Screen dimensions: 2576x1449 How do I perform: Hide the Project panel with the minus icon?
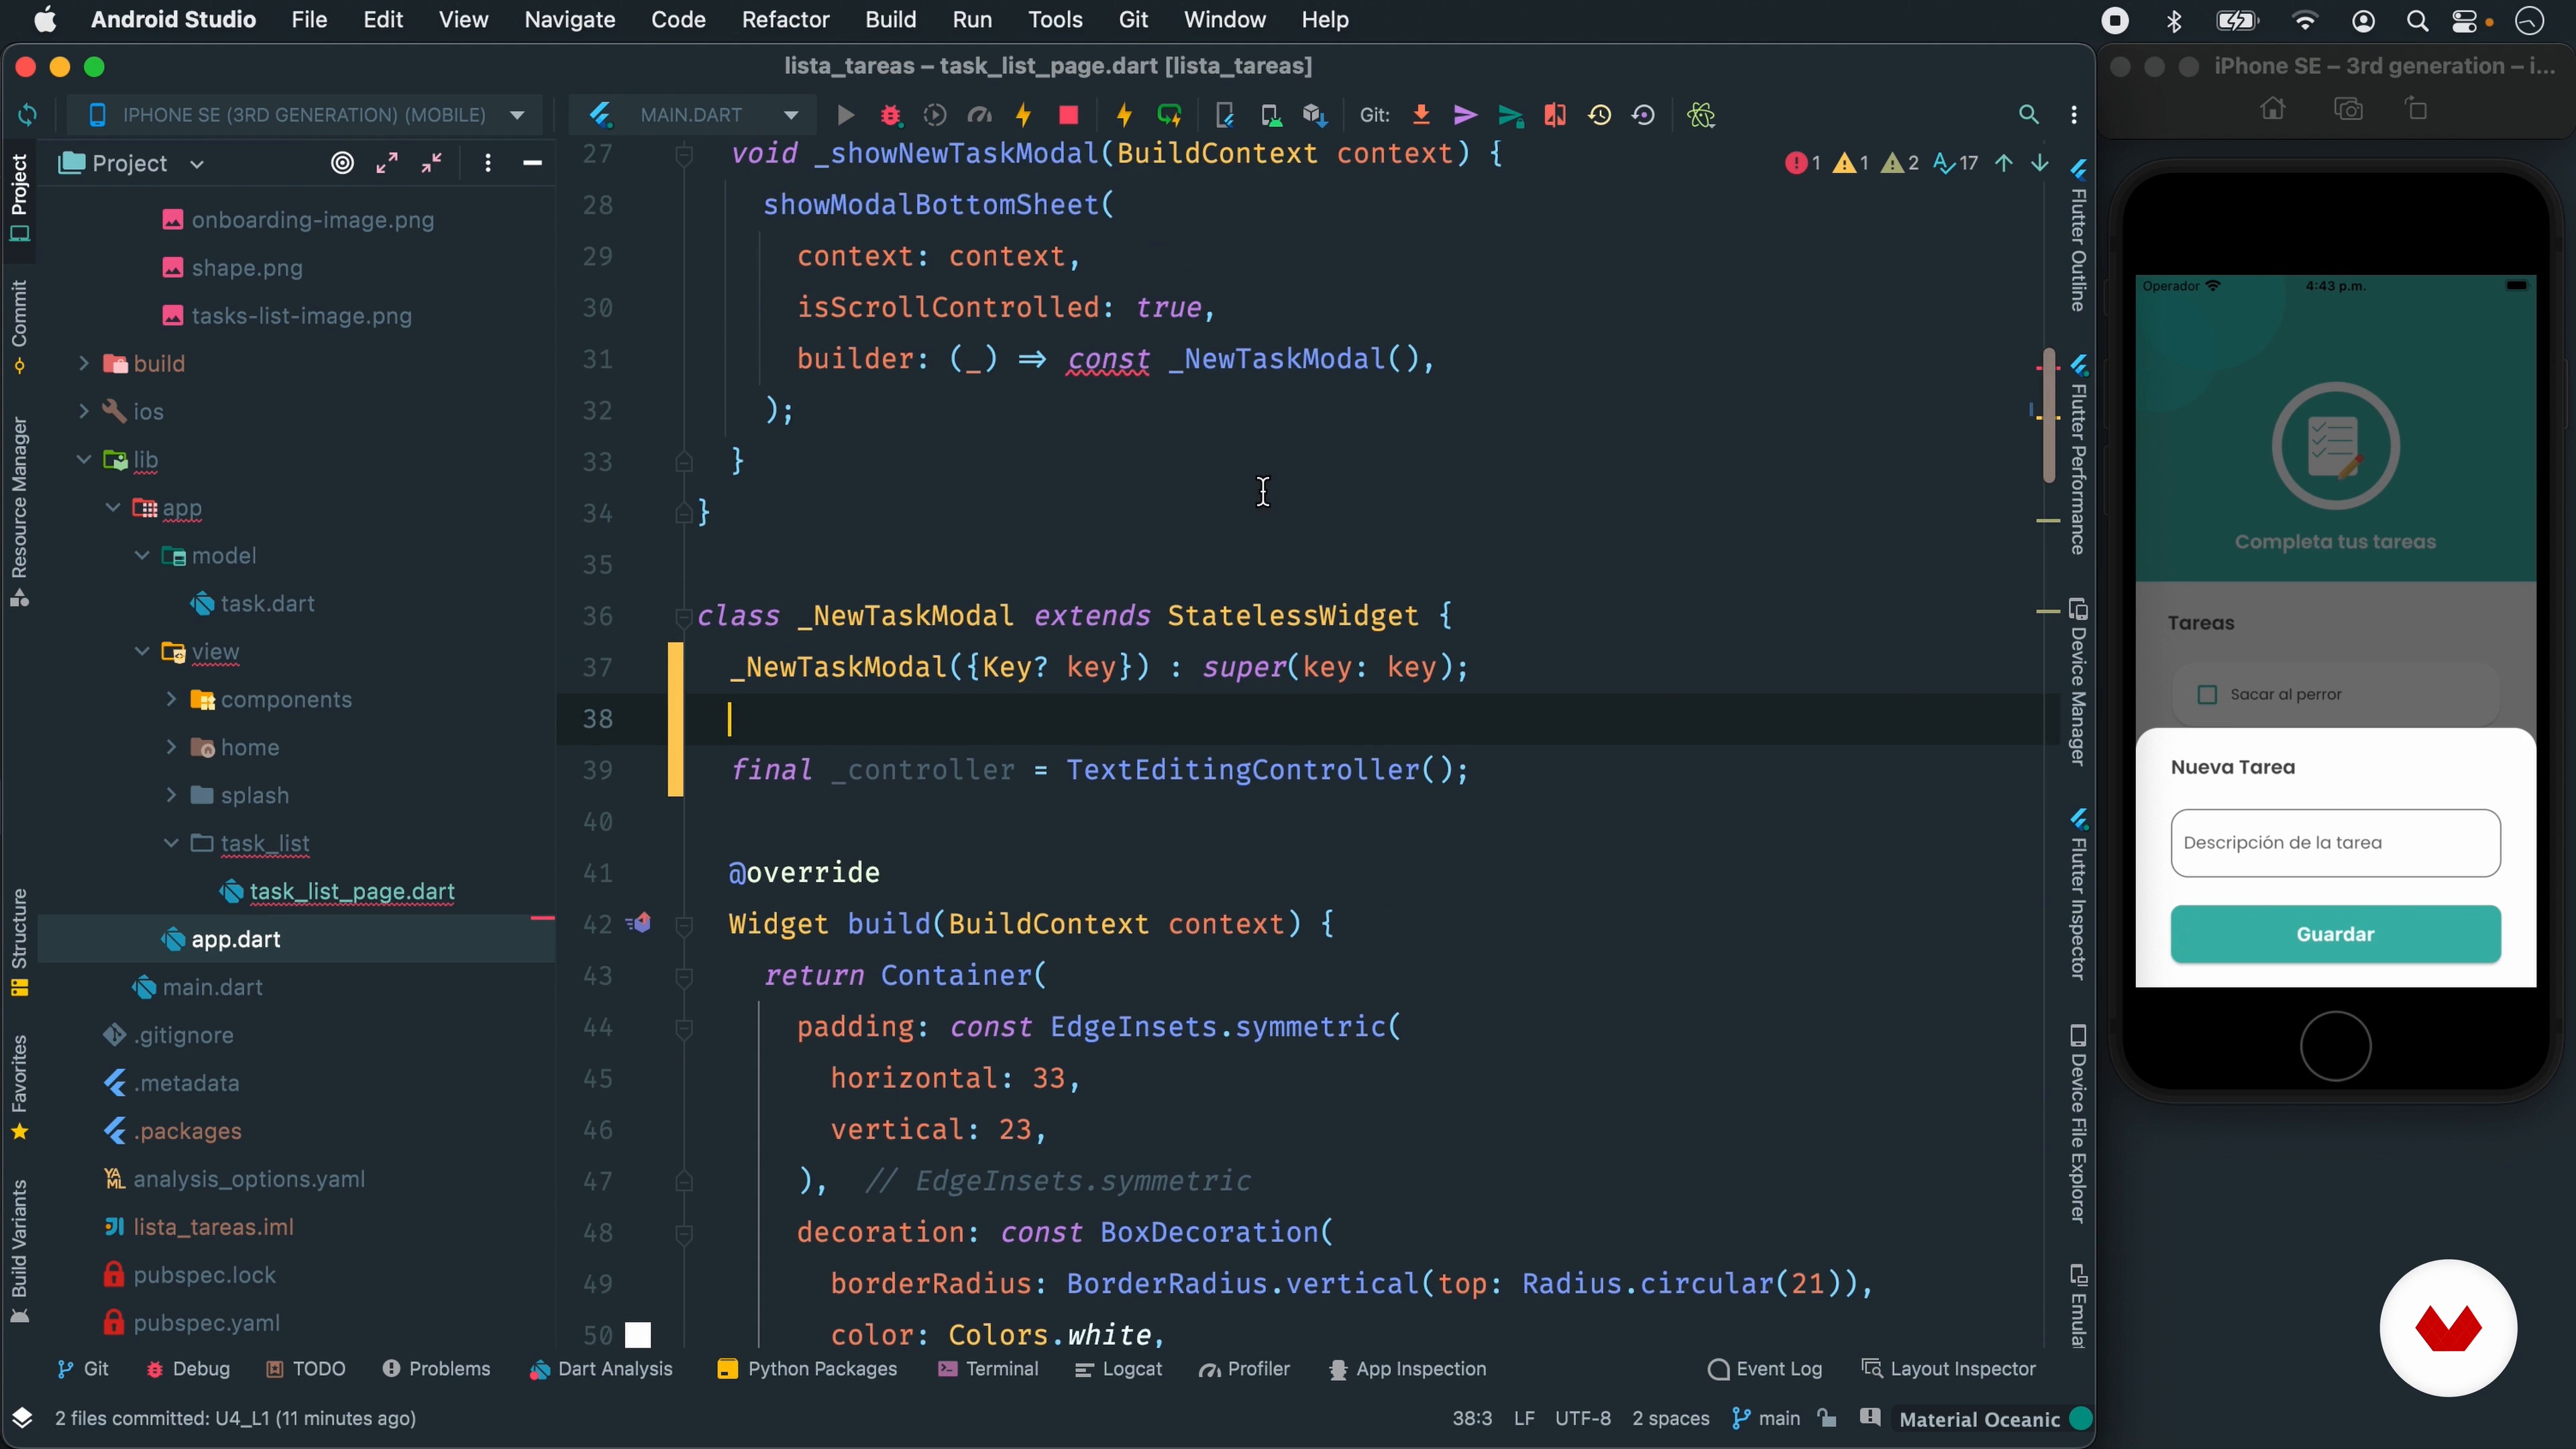coord(533,163)
